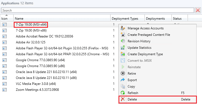Click the Oracle Java (x64) row icon
202x104 pixels.
point(5,72)
